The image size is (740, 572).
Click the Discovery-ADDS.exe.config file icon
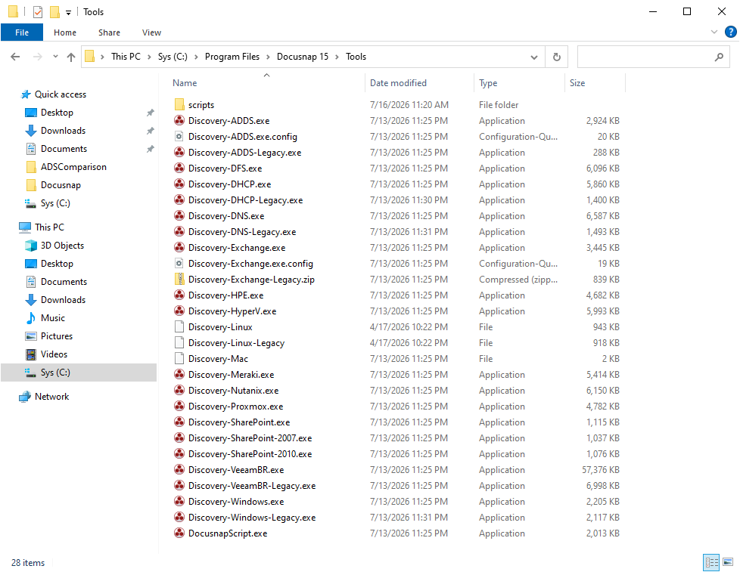[179, 137]
